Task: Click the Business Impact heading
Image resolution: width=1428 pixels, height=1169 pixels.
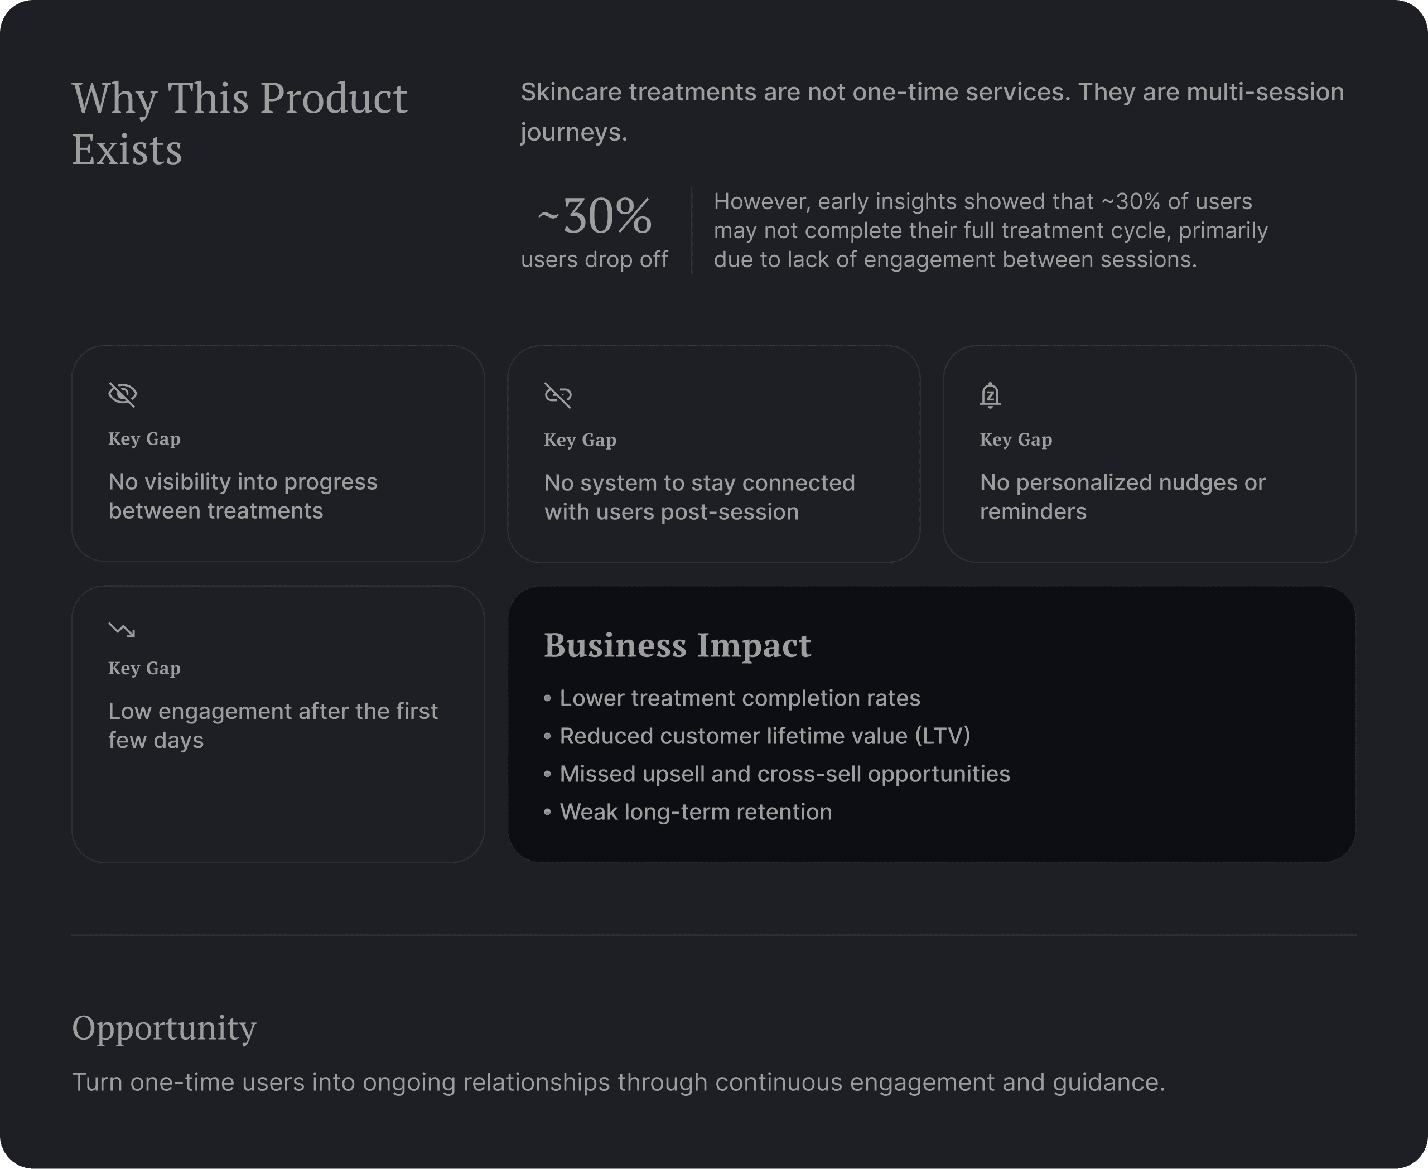Action: pos(677,645)
